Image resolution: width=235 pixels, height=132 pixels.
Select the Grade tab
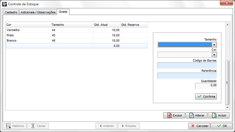(63, 12)
